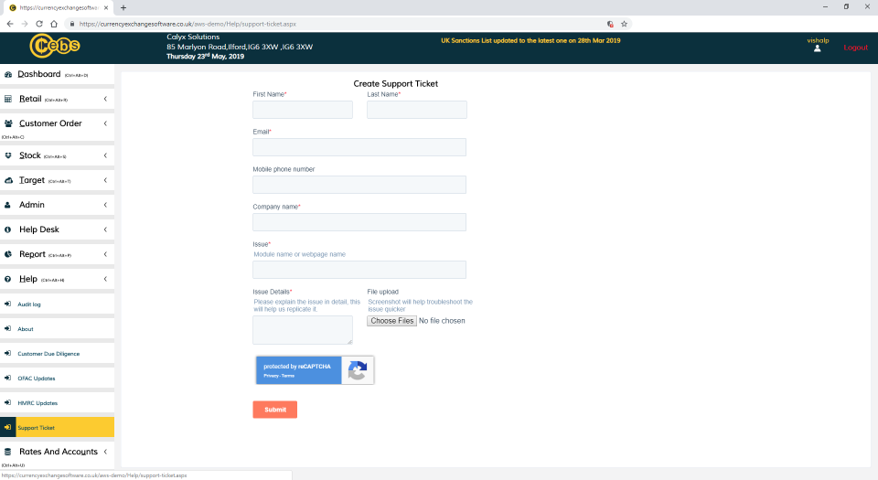Image resolution: width=878 pixels, height=480 pixels.
Task: Expand the Help Desk chevron
Action: [105, 229]
